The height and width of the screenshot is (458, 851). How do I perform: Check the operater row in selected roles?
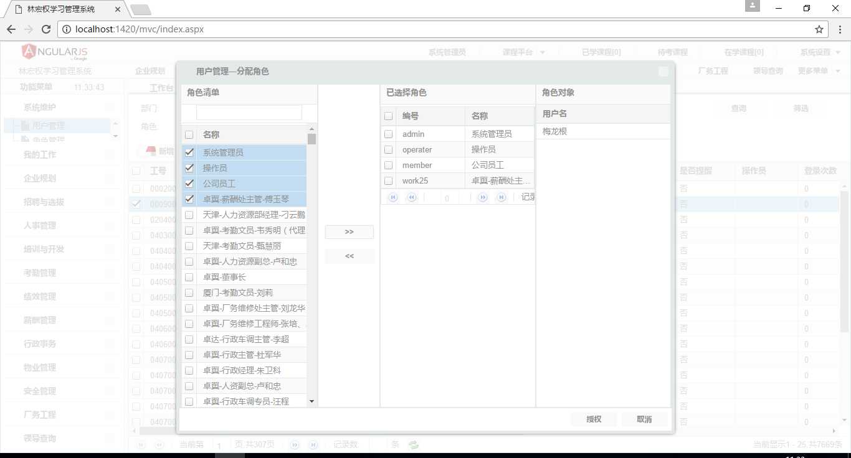click(389, 149)
